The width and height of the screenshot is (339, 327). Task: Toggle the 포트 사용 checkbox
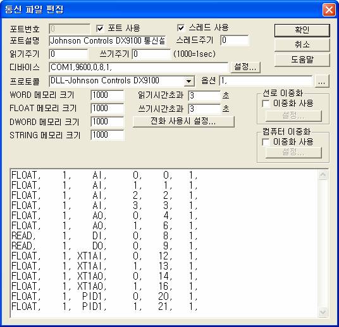pyautogui.click(x=100, y=28)
